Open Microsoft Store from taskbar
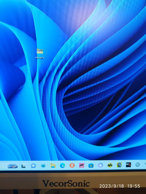Screen dimensions: 146x194 click(x=91, y=165)
